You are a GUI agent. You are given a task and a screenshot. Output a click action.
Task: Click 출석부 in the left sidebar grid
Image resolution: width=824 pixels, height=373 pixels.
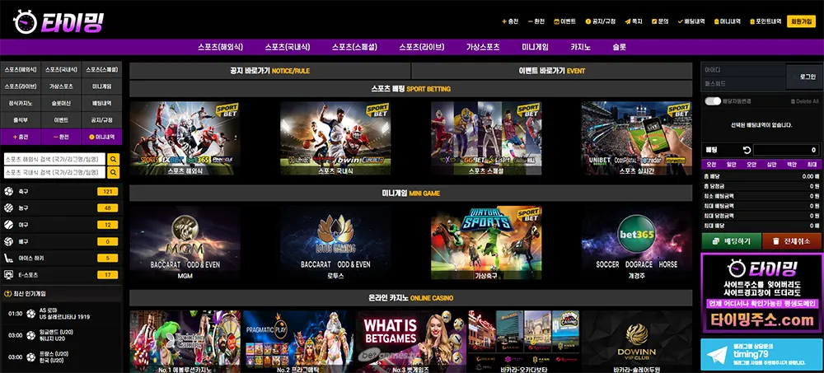(21, 120)
